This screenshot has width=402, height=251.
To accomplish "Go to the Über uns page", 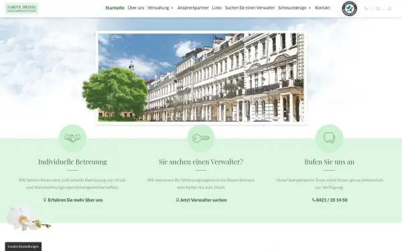I will coord(136,7).
